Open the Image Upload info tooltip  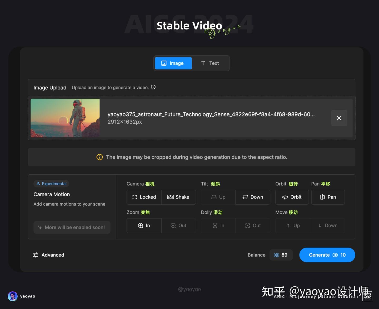click(153, 87)
